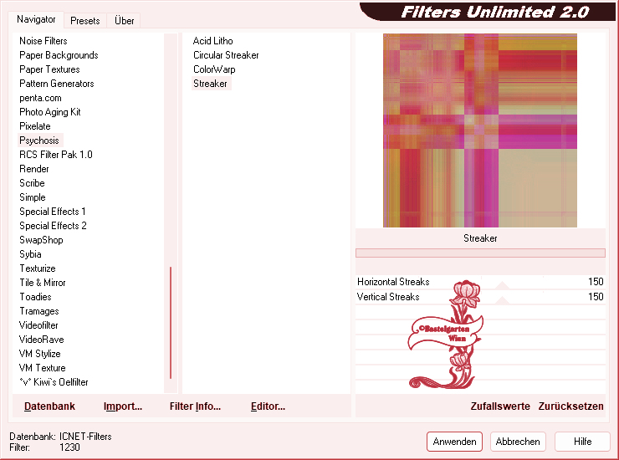This screenshot has width=619, height=460.
Task: Cancel with the Abbrechen button
Action: [518, 442]
